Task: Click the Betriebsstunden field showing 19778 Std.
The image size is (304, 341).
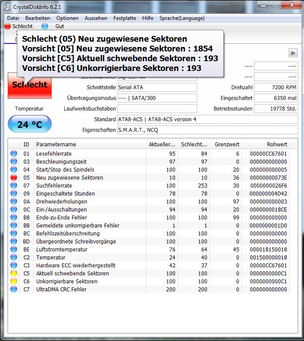Action: point(276,109)
